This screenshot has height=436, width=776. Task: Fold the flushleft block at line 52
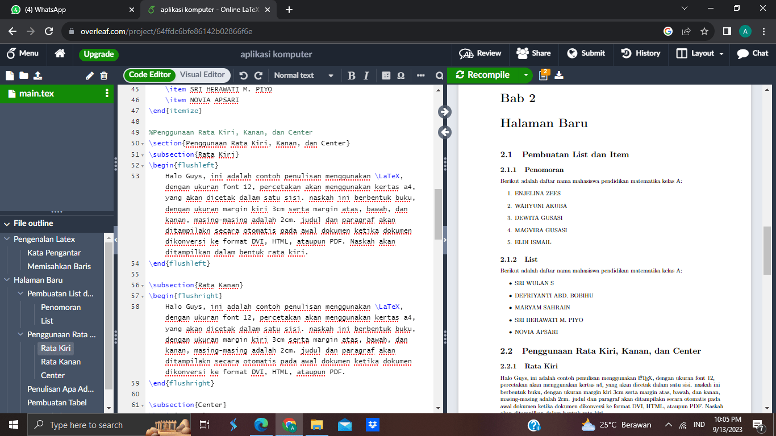pyautogui.click(x=143, y=166)
